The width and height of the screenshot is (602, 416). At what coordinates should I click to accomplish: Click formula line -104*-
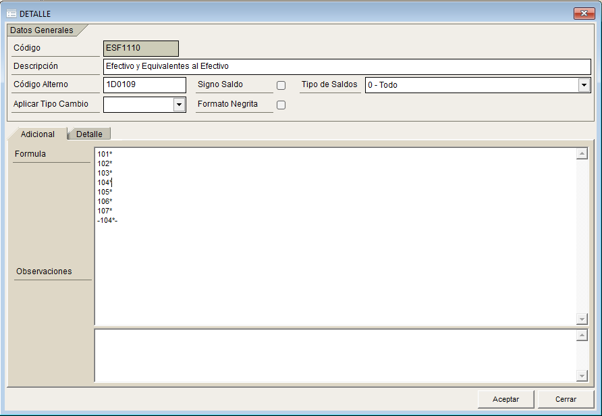click(107, 220)
